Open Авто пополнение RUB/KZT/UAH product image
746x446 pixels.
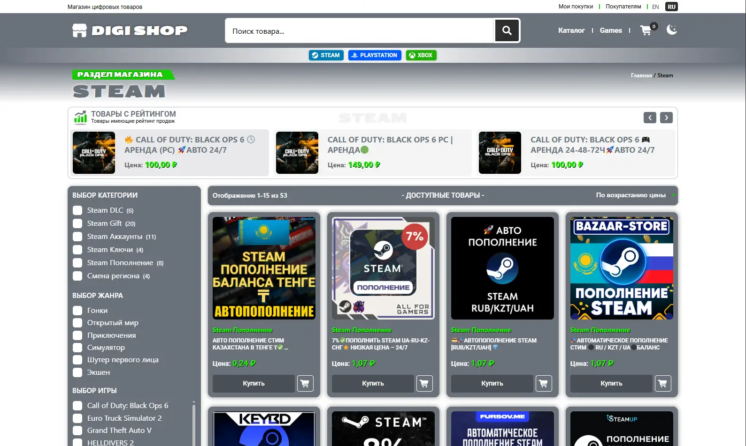502,268
